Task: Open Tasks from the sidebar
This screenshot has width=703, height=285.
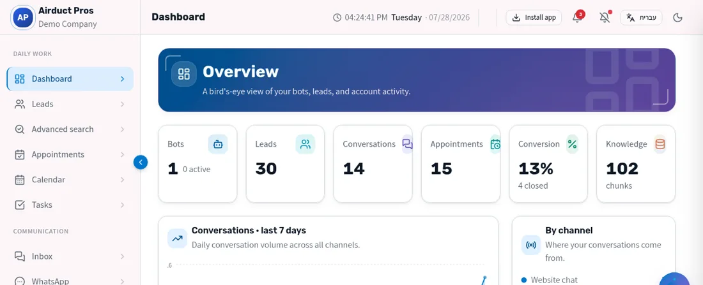Action: [x=70, y=205]
